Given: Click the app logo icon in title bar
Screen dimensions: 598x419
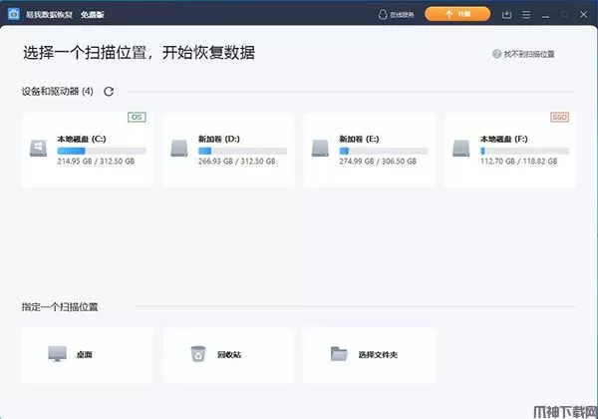Looking at the screenshot, I should click(14, 14).
